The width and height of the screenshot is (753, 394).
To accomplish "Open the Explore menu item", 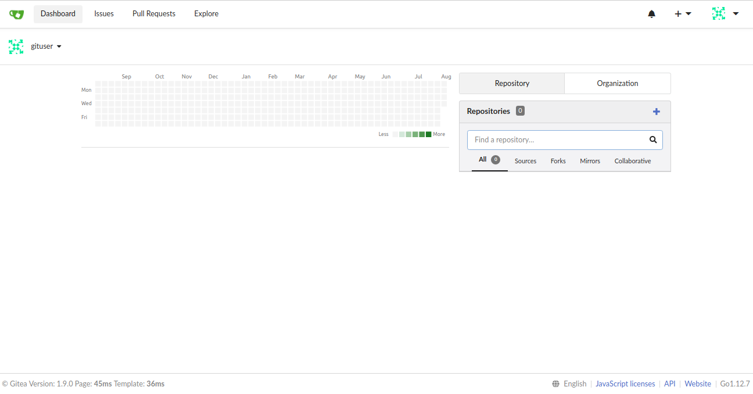I will click(x=206, y=14).
